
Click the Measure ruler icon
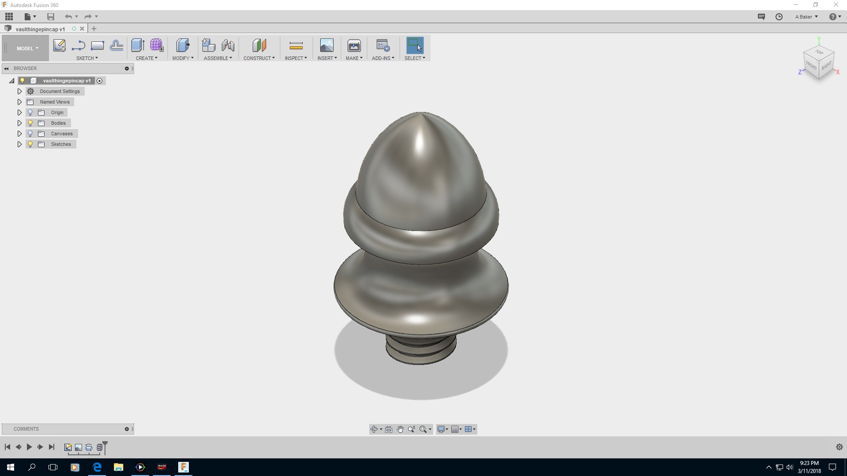click(296, 45)
